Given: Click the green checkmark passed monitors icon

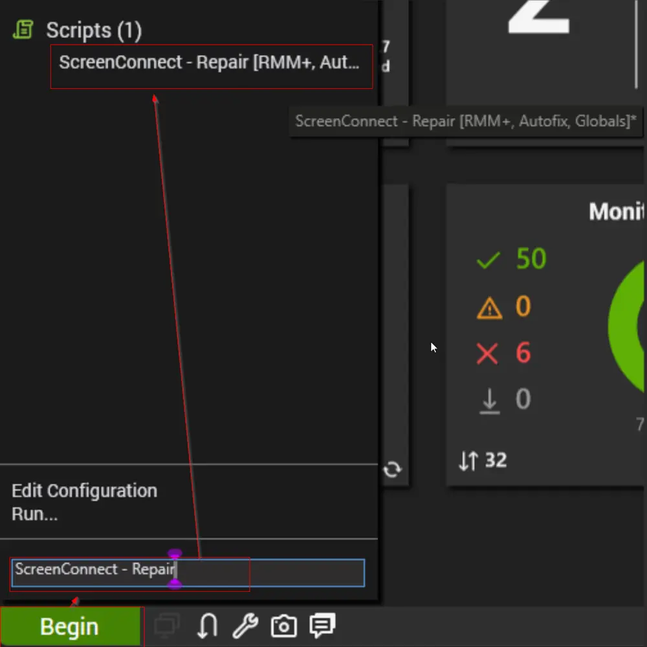Looking at the screenshot, I should point(488,260).
